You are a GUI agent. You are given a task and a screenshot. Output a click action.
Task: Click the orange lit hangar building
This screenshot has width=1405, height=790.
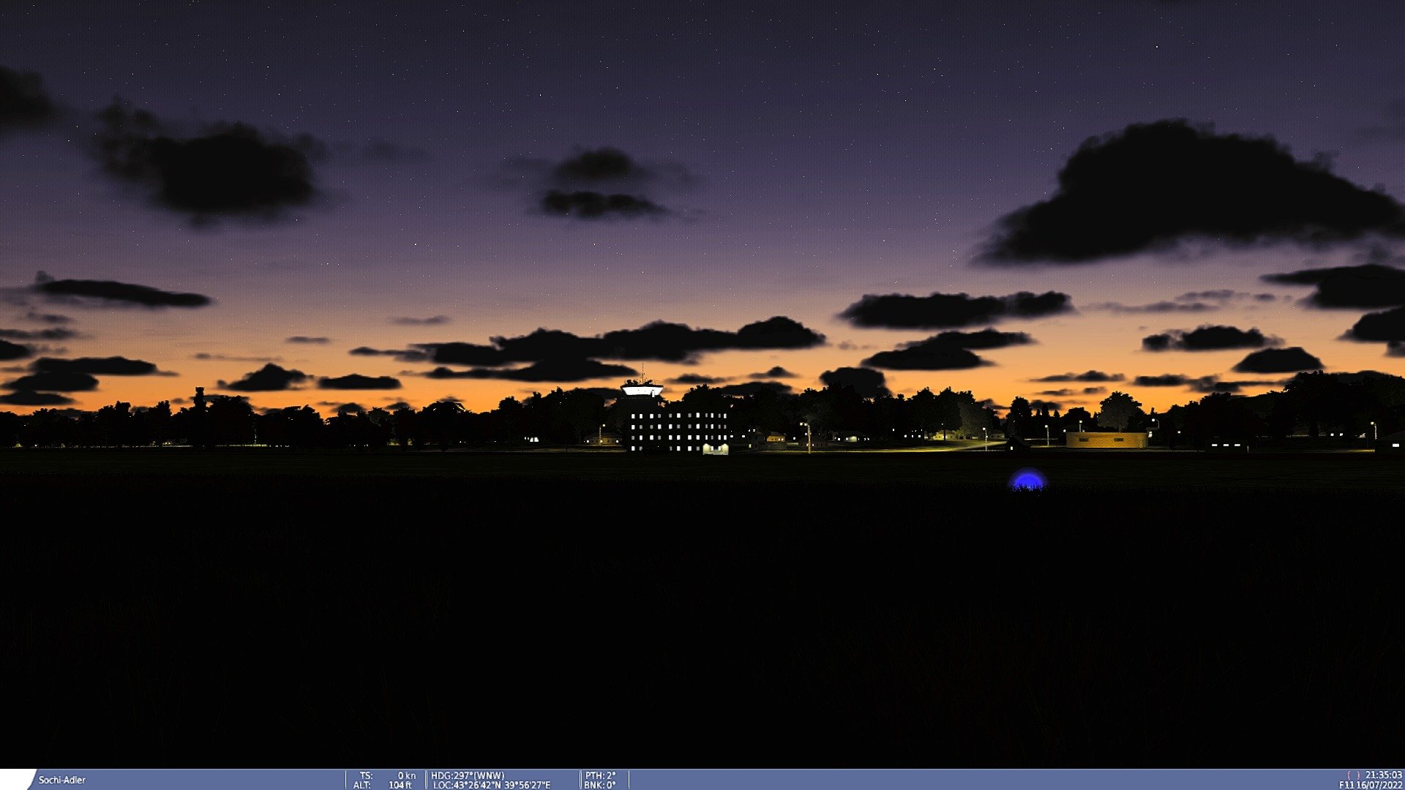pyautogui.click(x=1106, y=440)
